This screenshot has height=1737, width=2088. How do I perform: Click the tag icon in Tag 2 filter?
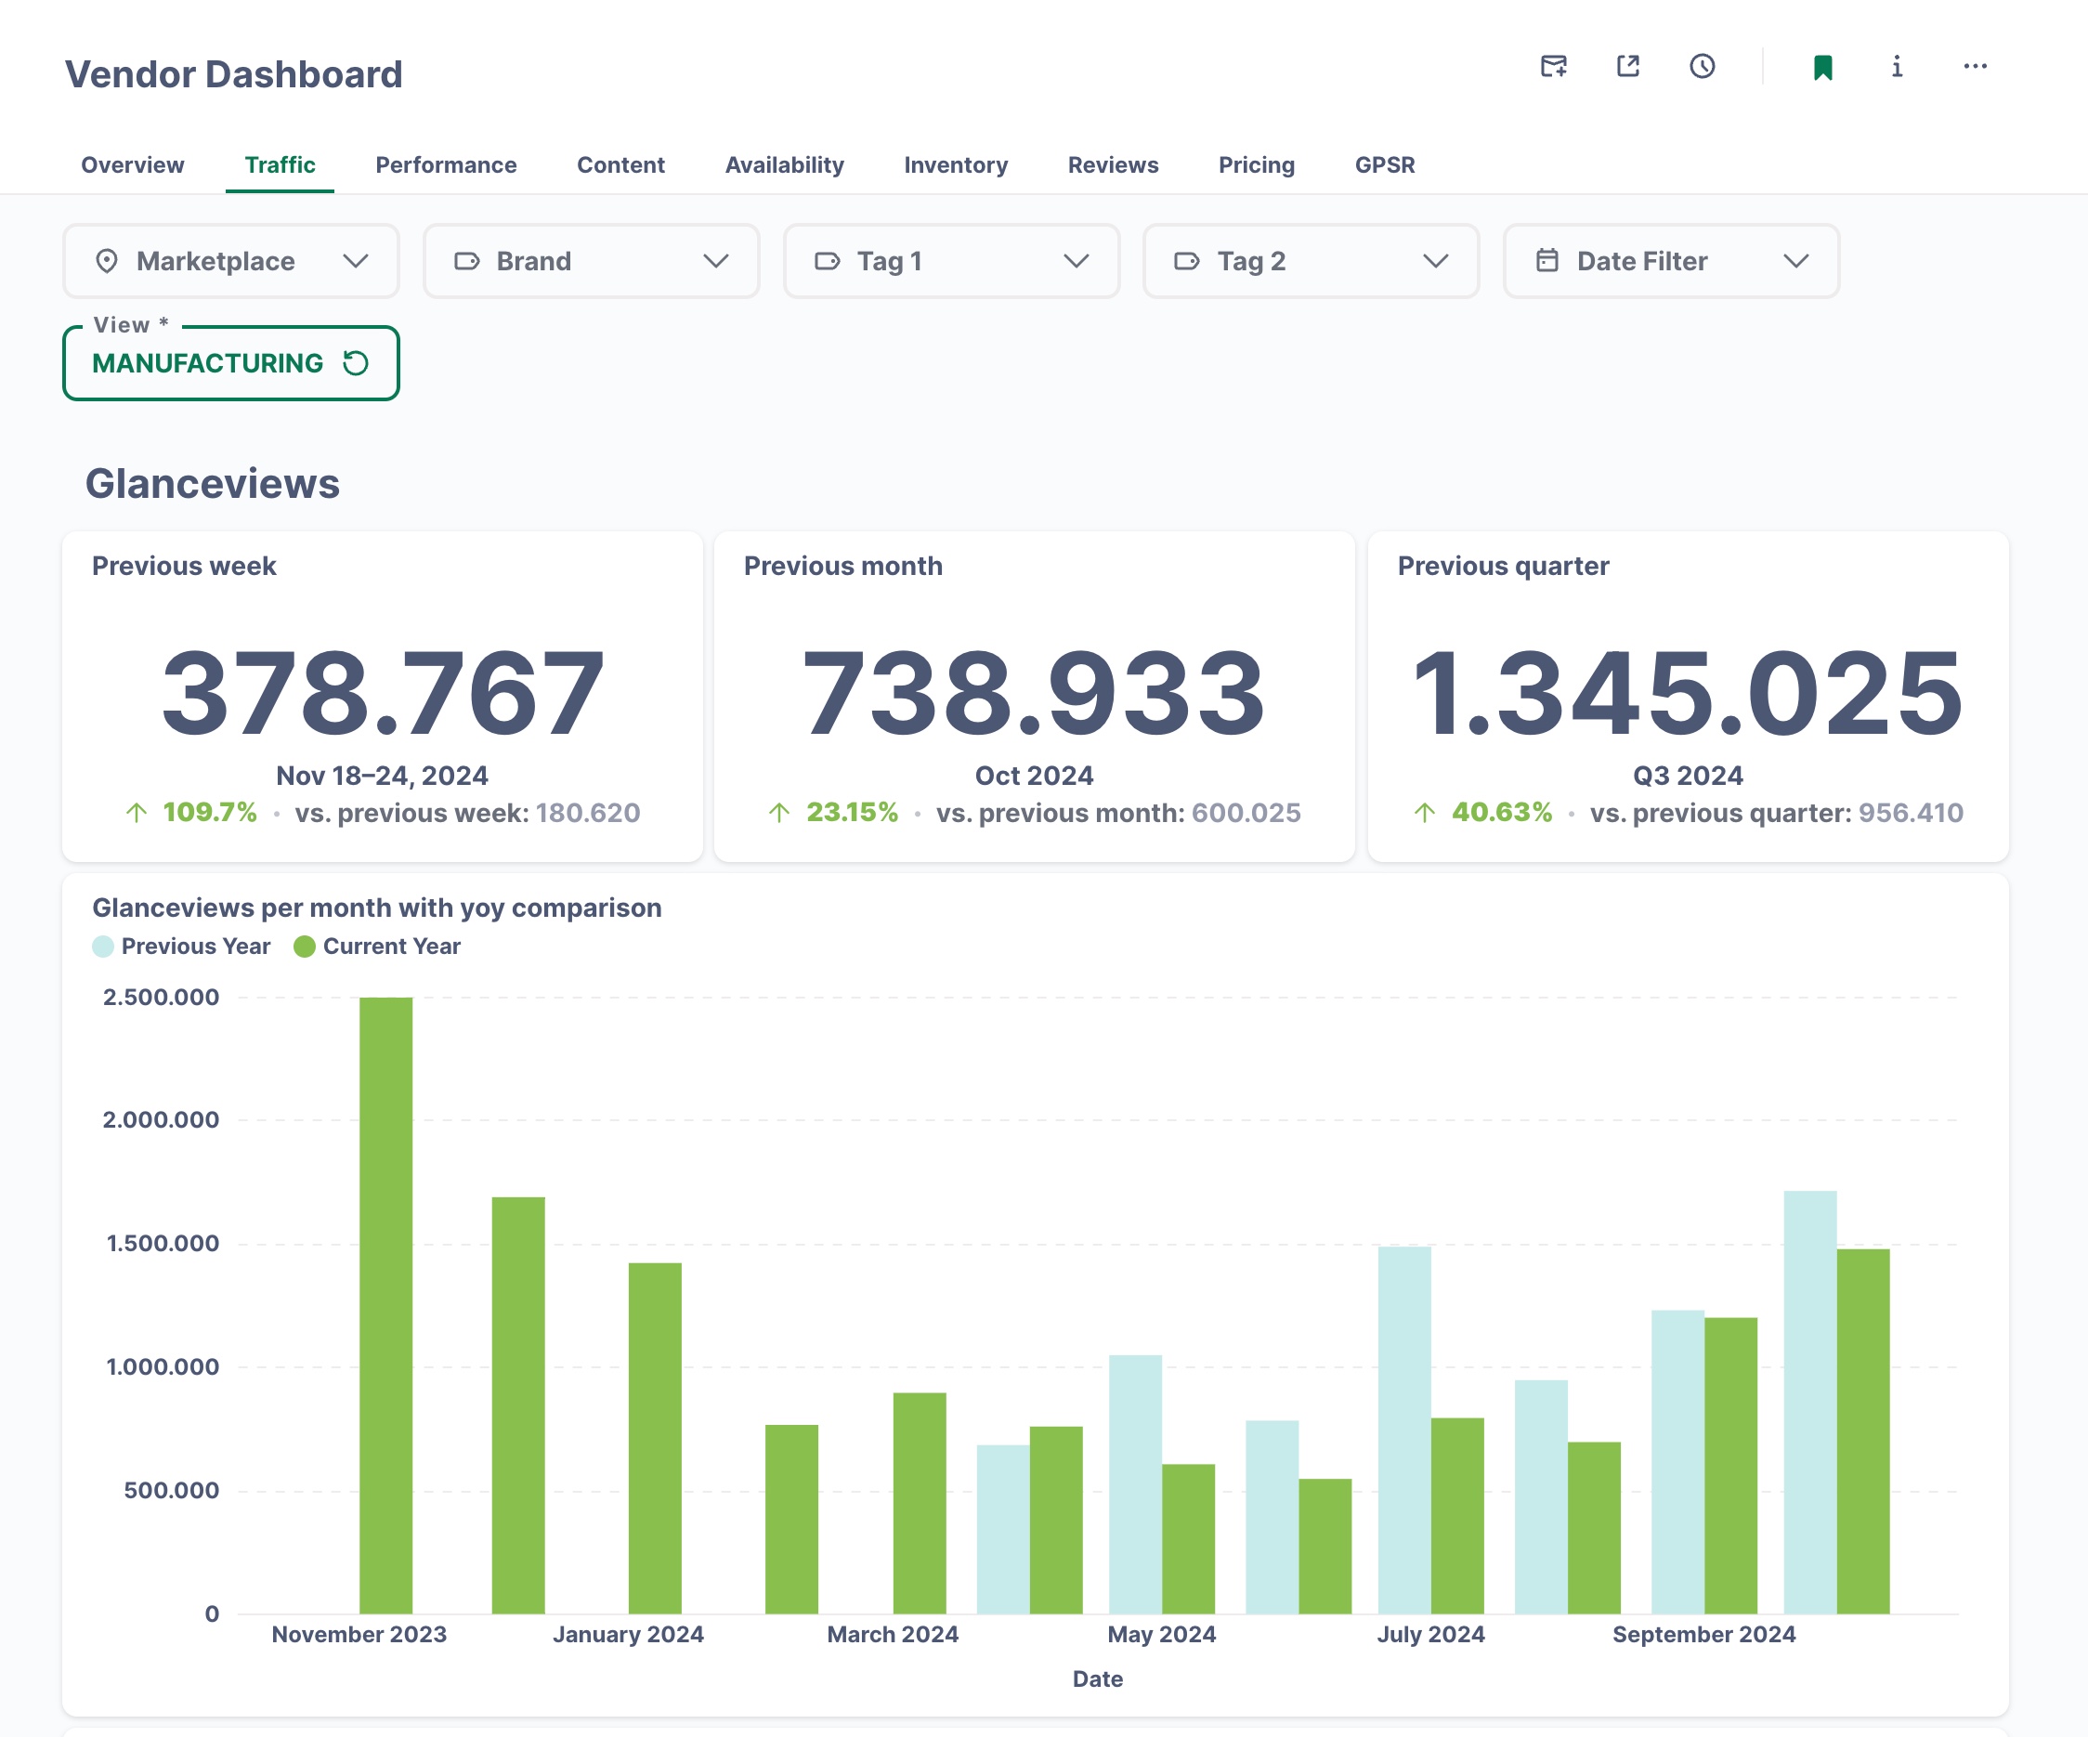pos(1187,262)
